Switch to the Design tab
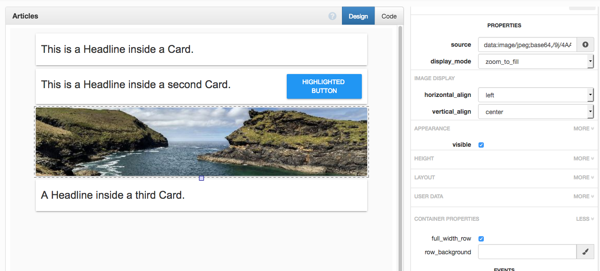Viewport: 600px width, 271px height. [x=358, y=16]
